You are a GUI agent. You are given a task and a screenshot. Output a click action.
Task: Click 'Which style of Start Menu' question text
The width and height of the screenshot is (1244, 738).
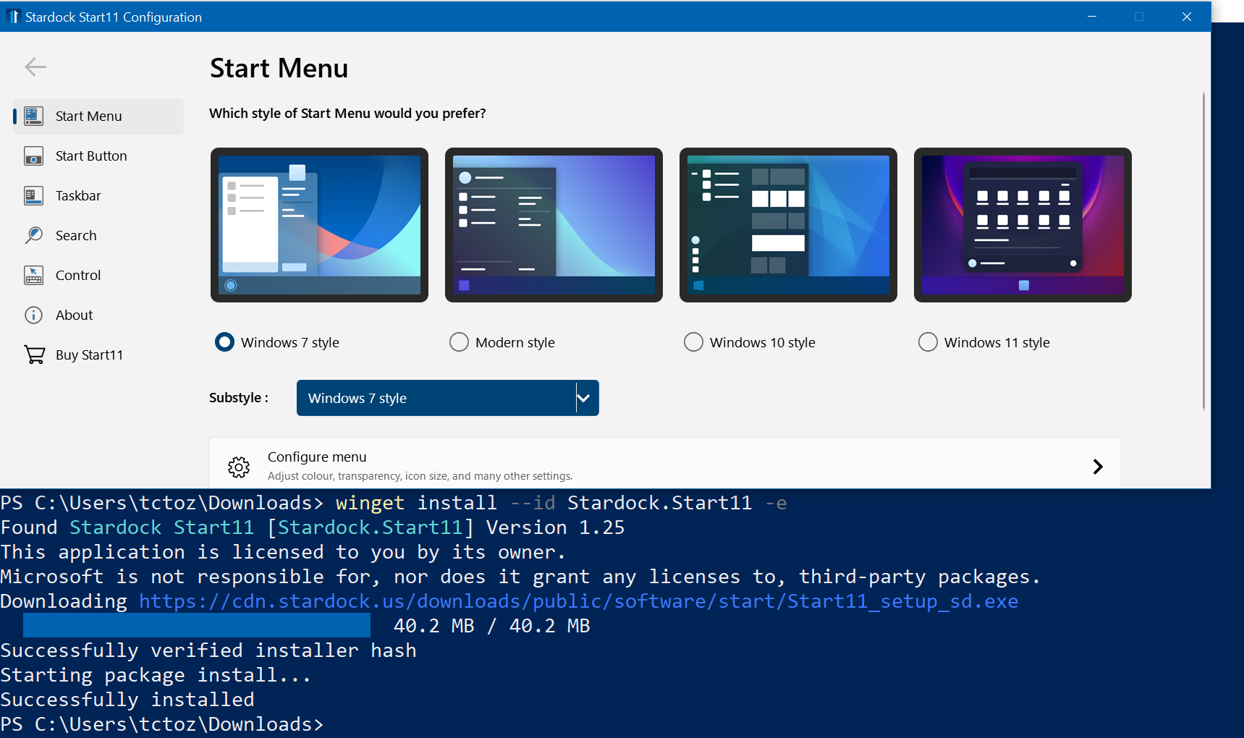pyautogui.click(x=347, y=114)
